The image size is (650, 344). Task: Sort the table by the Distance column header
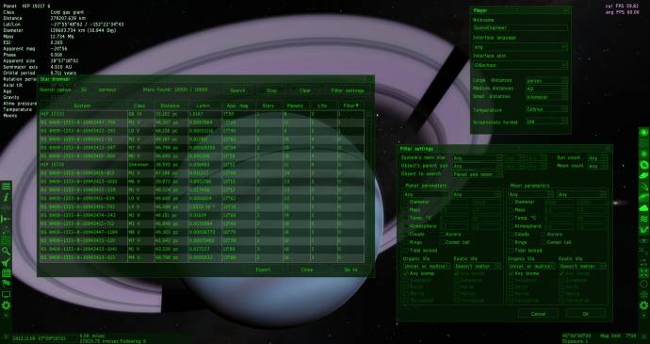pyautogui.click(x=171, y=106)
